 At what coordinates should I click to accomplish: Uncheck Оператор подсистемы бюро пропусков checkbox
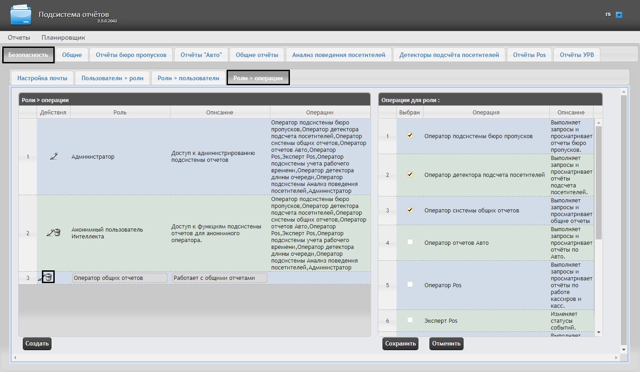coord(410,135)
